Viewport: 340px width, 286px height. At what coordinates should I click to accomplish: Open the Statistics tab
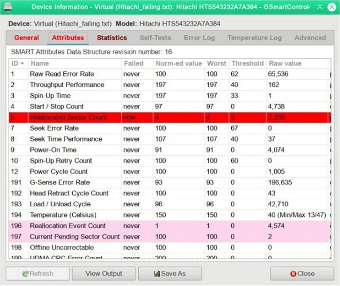(x=112, y=38)
